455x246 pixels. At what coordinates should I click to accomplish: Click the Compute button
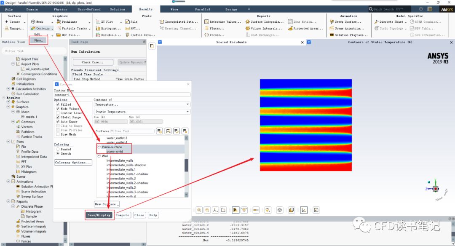point(122,215)
